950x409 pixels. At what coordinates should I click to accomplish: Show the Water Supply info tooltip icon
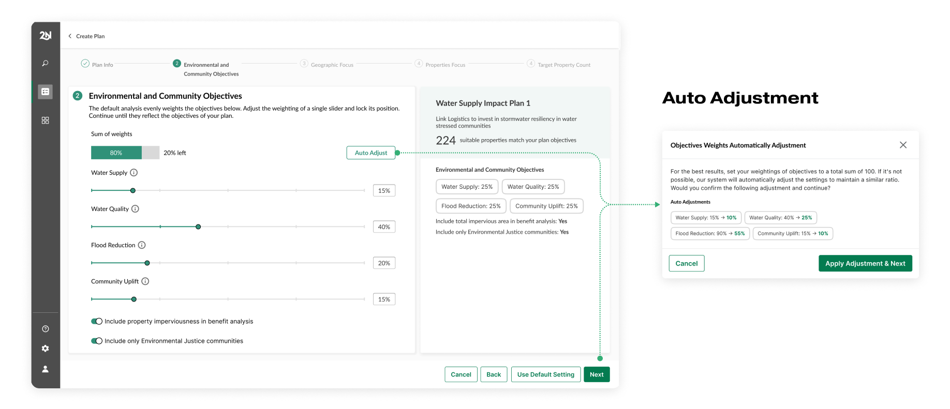(133, 173)
